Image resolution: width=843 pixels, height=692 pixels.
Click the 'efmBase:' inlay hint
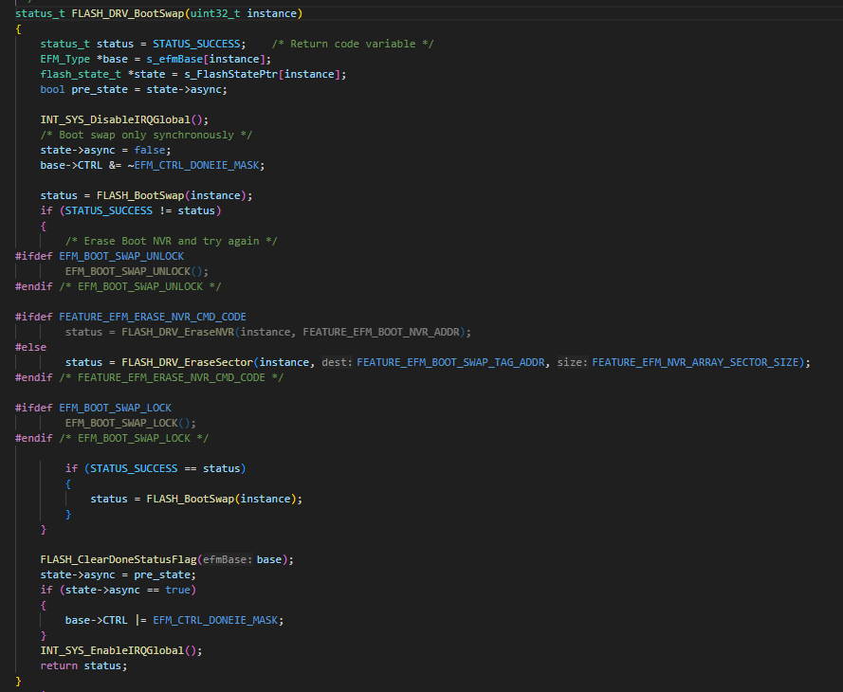228,560
